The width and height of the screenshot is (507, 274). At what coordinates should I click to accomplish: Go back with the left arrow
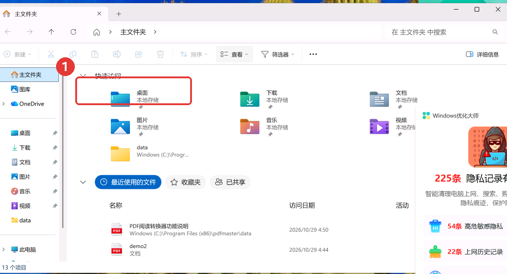[8, 31]
